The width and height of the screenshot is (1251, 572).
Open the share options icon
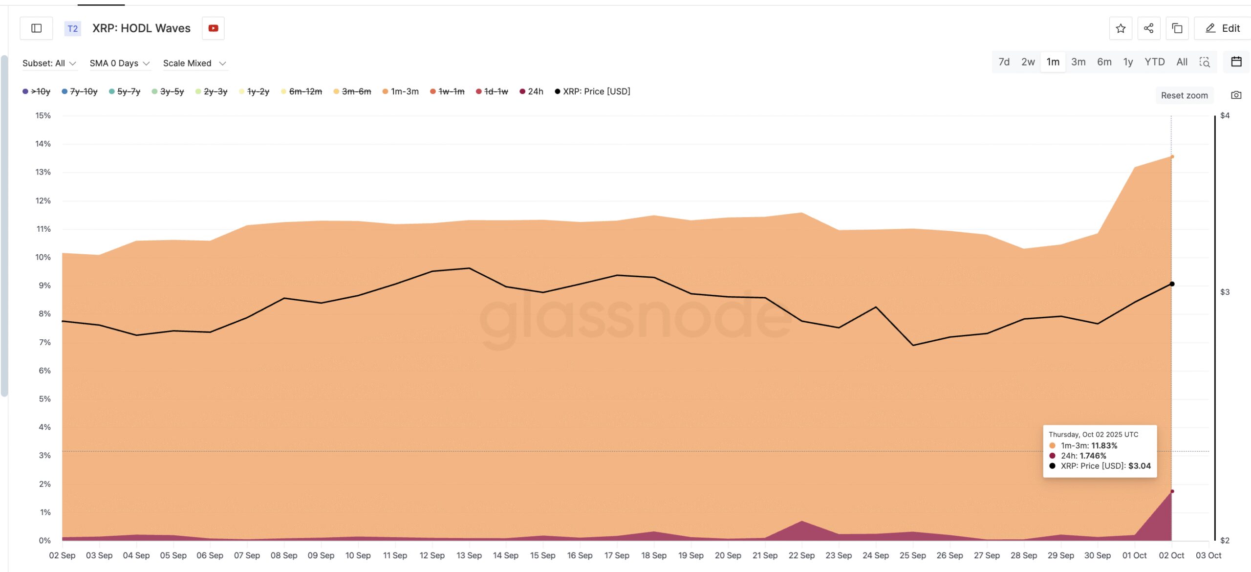[1149, 28]
